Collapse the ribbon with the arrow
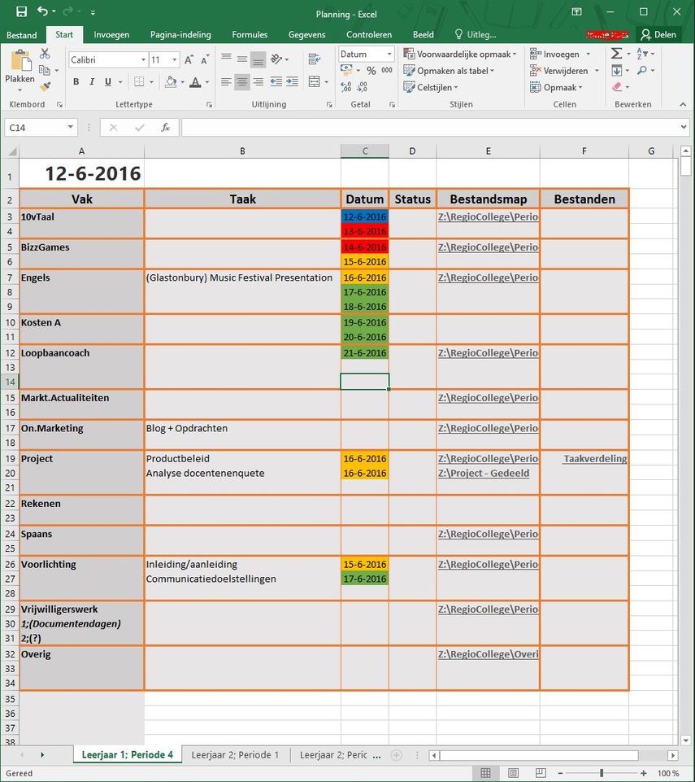The width and height of the screenshot is (695, 782). (683, 104)
